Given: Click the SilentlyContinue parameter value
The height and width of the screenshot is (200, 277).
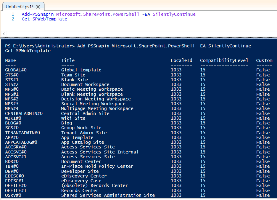Looking at the screenshot, I should (x=173, y=14).
